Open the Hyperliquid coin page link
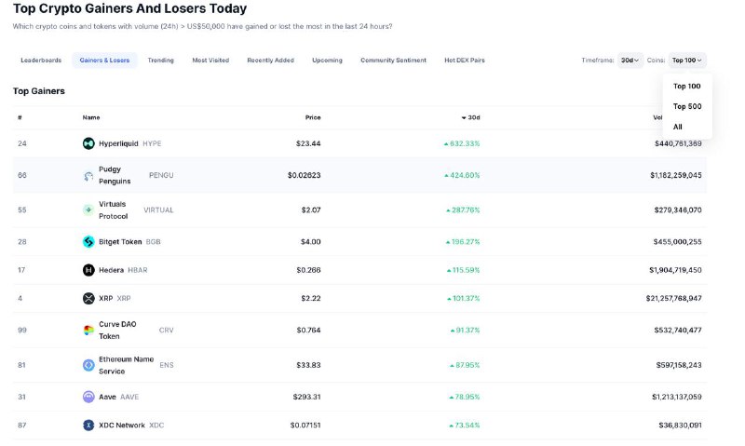The height and width of the screenshot is (446, 745). (118, 143)
